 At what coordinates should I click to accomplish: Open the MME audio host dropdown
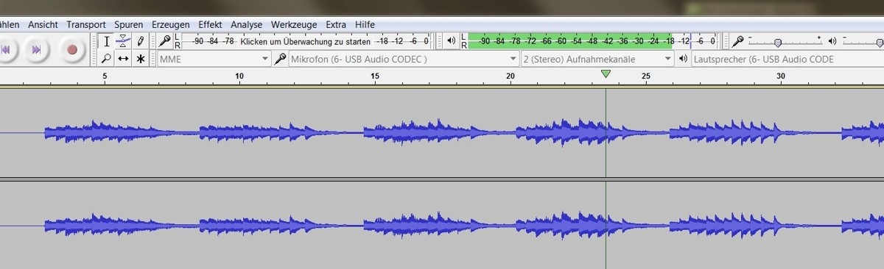tap(214, 59)
